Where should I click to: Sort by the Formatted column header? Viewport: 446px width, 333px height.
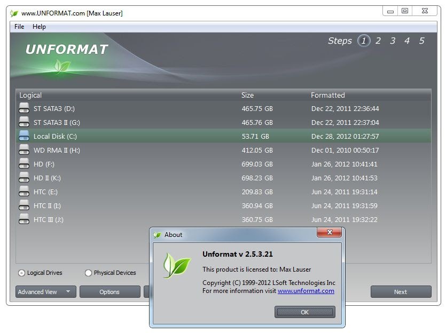327,95
